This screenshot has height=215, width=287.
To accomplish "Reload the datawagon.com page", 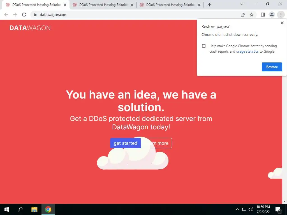I will (24, 15).
